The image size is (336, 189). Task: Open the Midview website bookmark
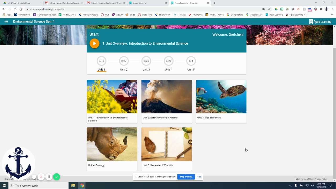88,15
